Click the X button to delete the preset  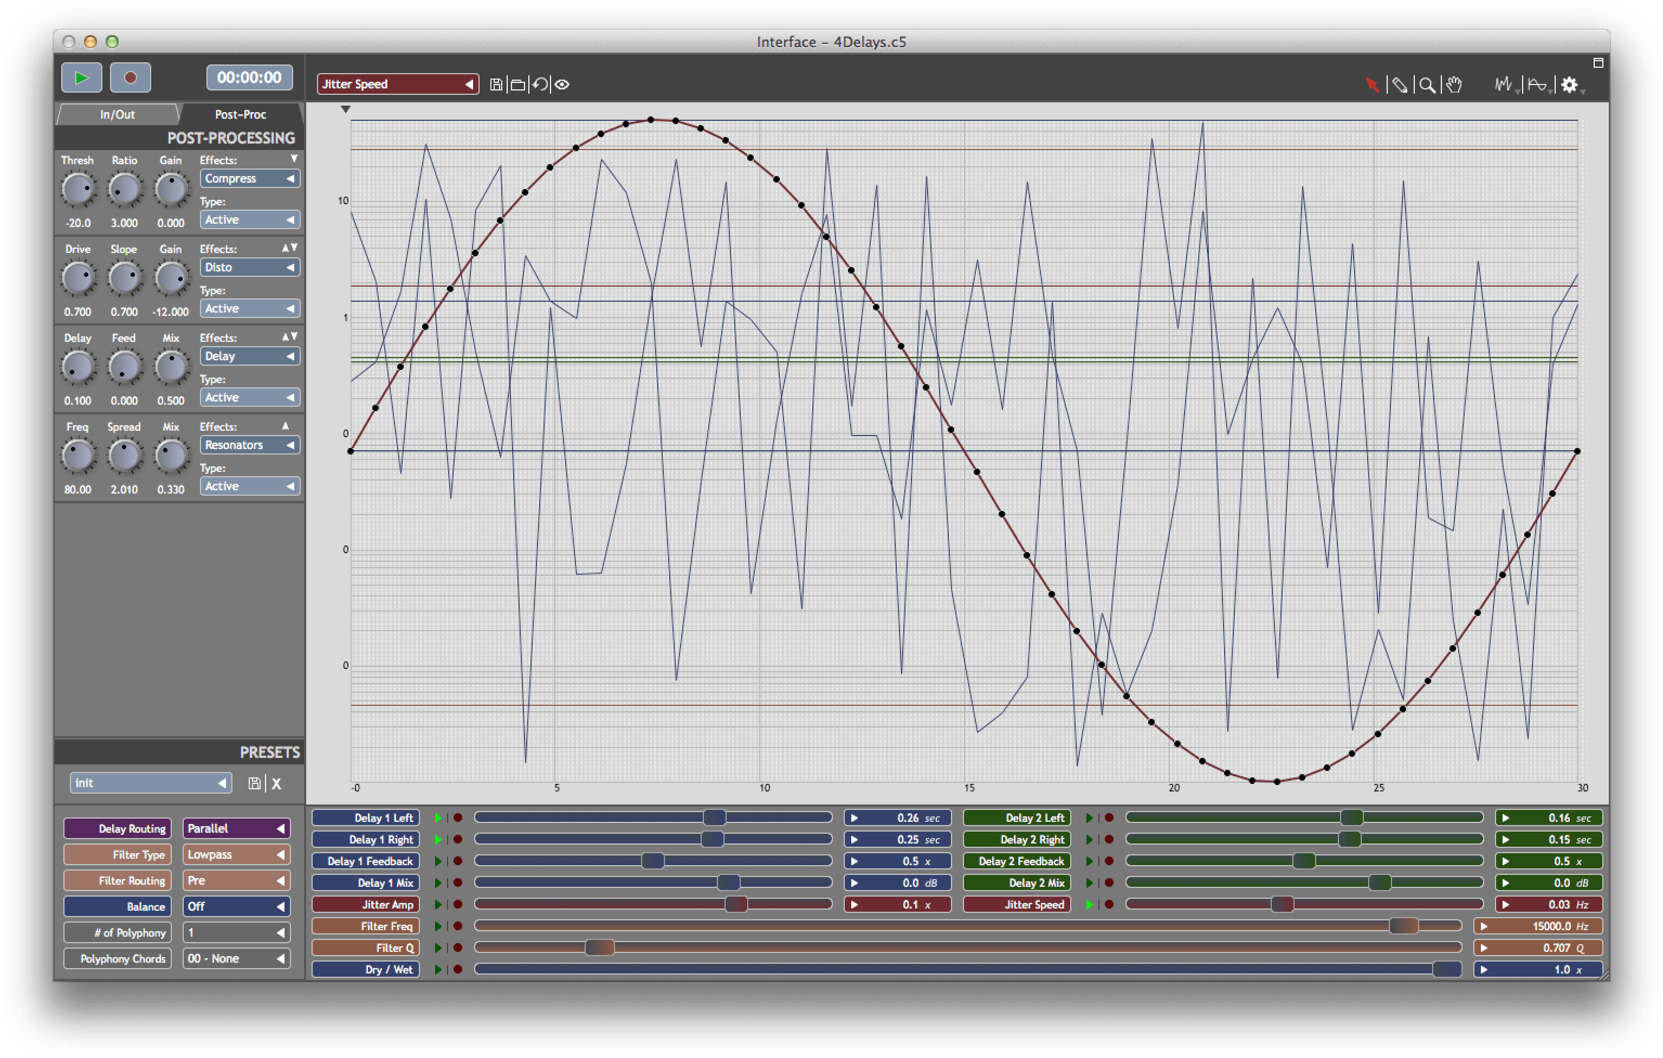click(276, 783)
